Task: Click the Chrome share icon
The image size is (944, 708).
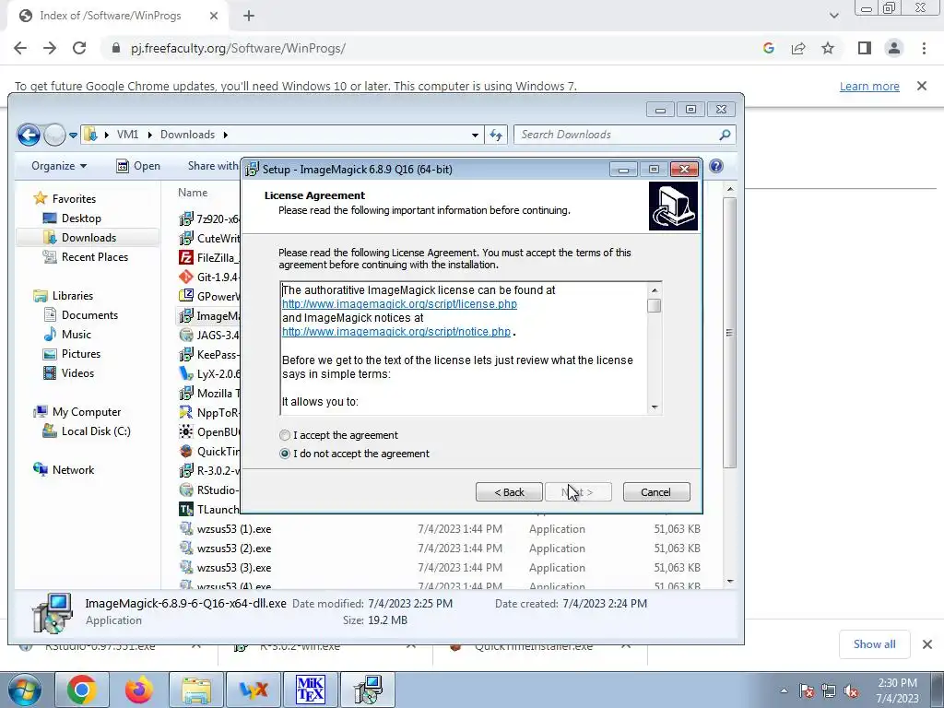Action: pyautogui.click(x=798, y=48)
